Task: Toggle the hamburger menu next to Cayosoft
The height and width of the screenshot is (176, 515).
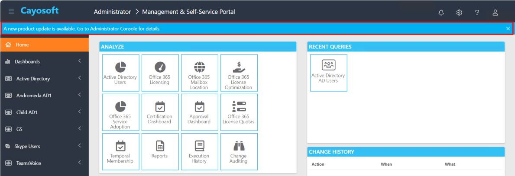Action: pyautogui.click(x=11, y=12)
